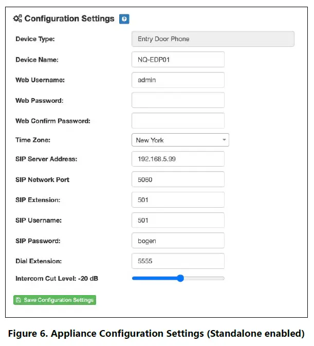Image resolution: width=314 pixels, height=346 pixels.
Task: Focus the Web Username field
Action: 178,80
